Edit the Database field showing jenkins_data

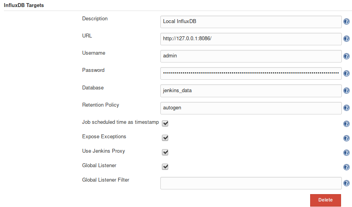click(251, 91)
